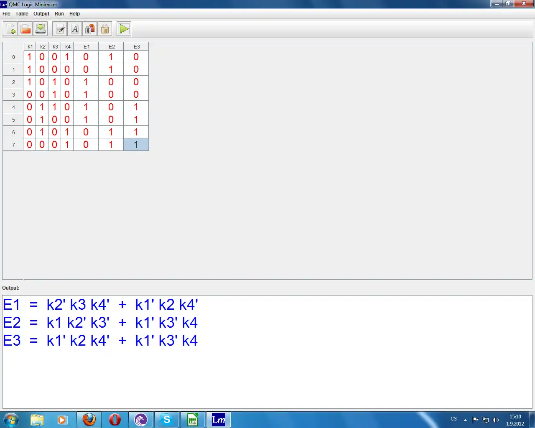Click the new file icon with green plus

point(10,29)
